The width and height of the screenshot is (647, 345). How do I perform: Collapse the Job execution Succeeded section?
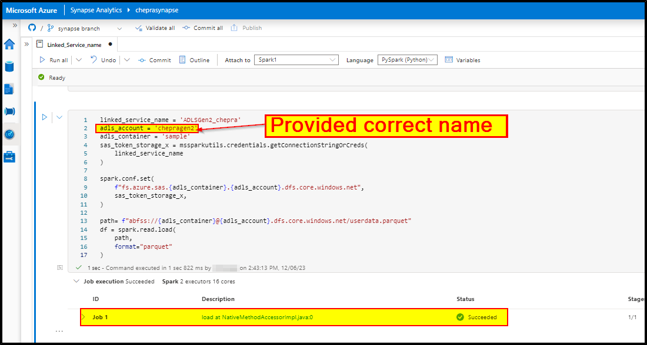[76, 280]
